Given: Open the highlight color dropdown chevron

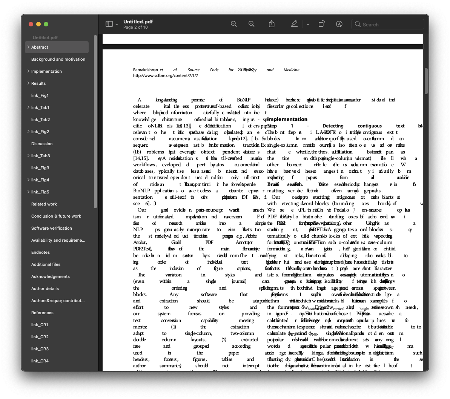Looking at the screenshot, I should pos(307,24).
